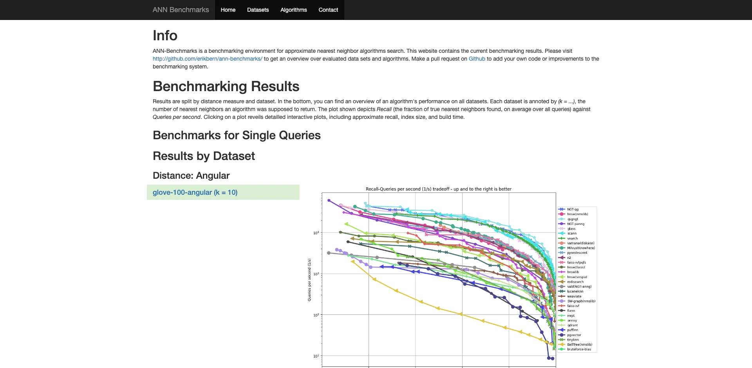Click the 'redisearch' legend entry

(575, 282)
